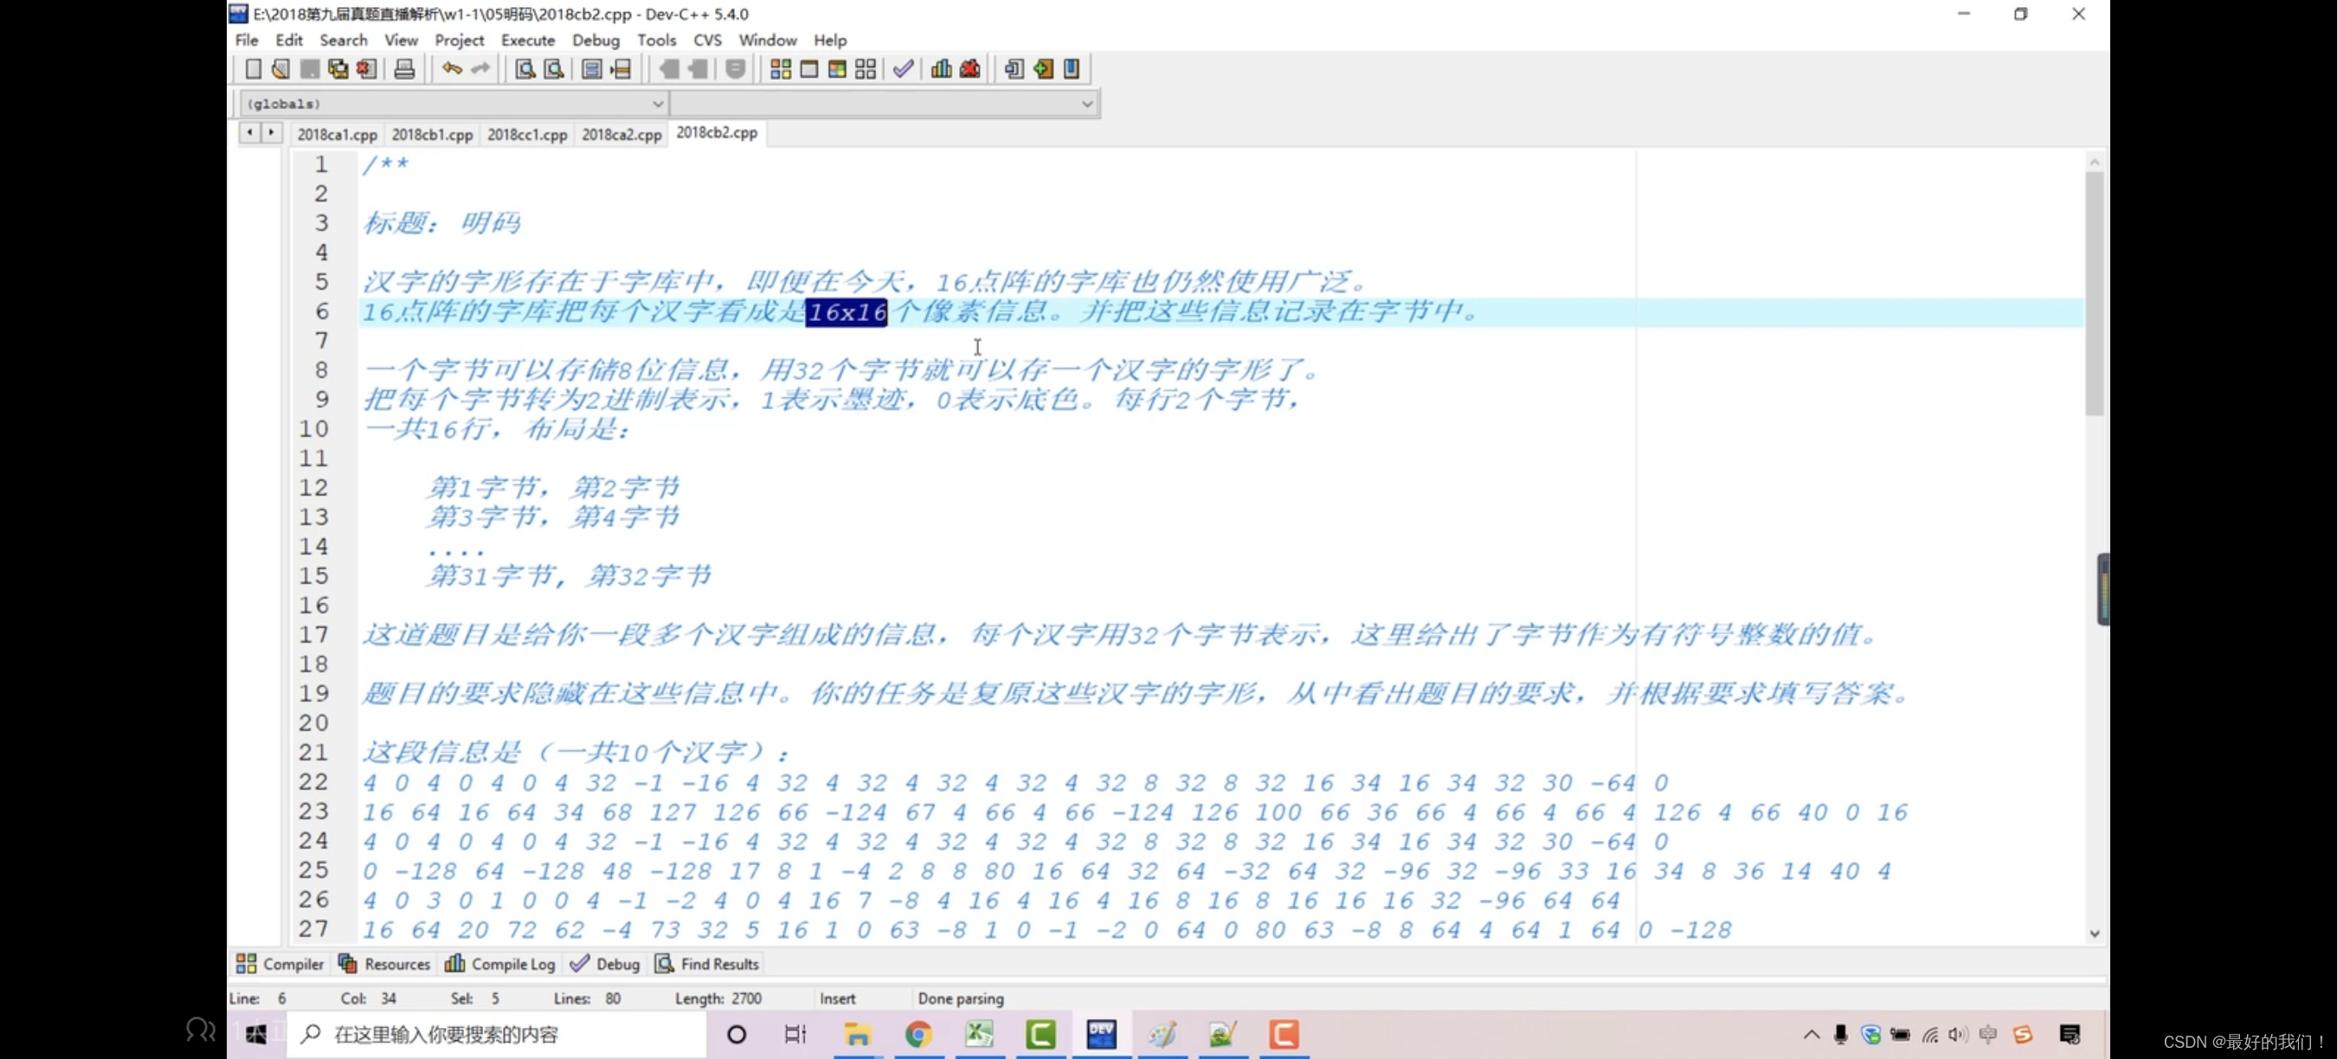The image size is (2337, 1059).
Task: Click the tab scroll right arrow
Action: [x=270, y=132]
